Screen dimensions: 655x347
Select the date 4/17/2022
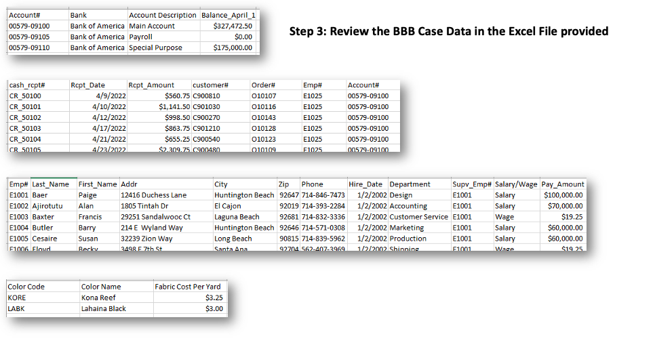pyautogui.click(x=109, y=128)
